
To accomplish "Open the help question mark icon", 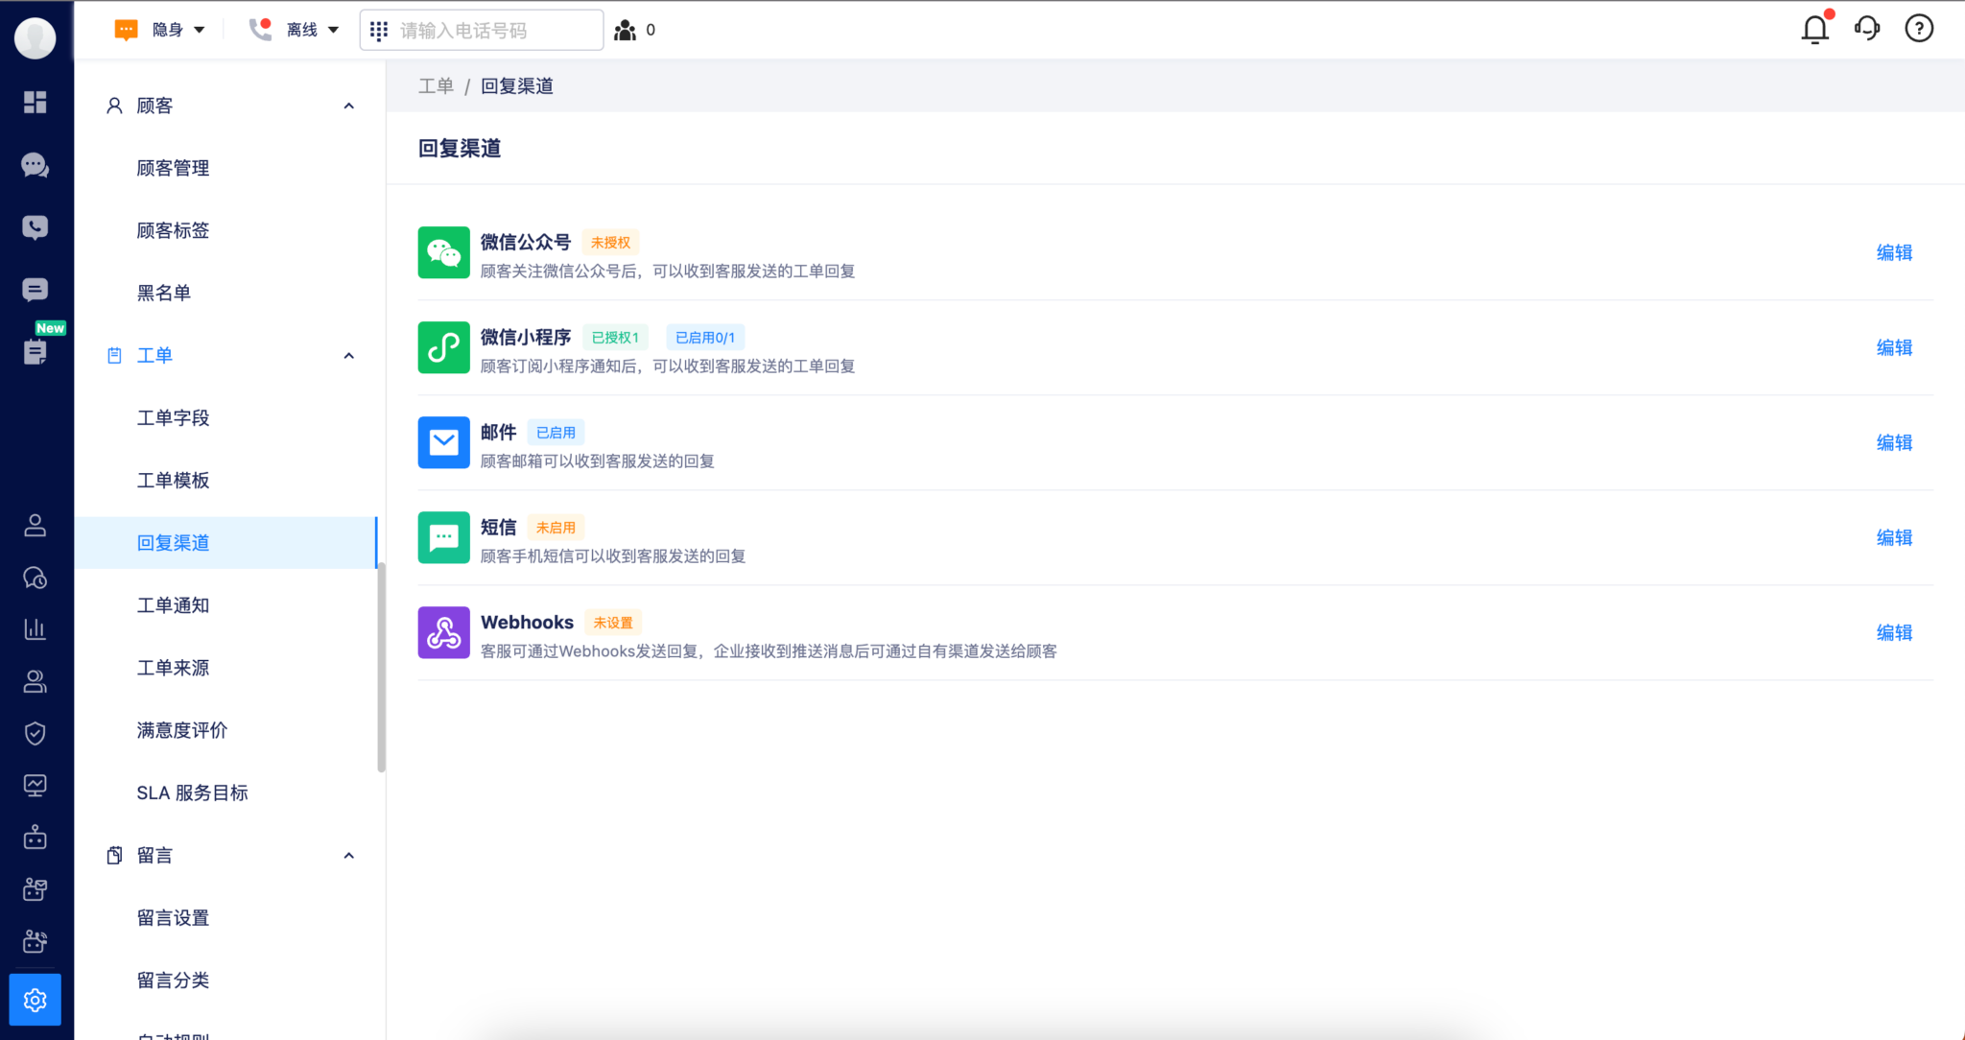I will (x=1918, y=28).
